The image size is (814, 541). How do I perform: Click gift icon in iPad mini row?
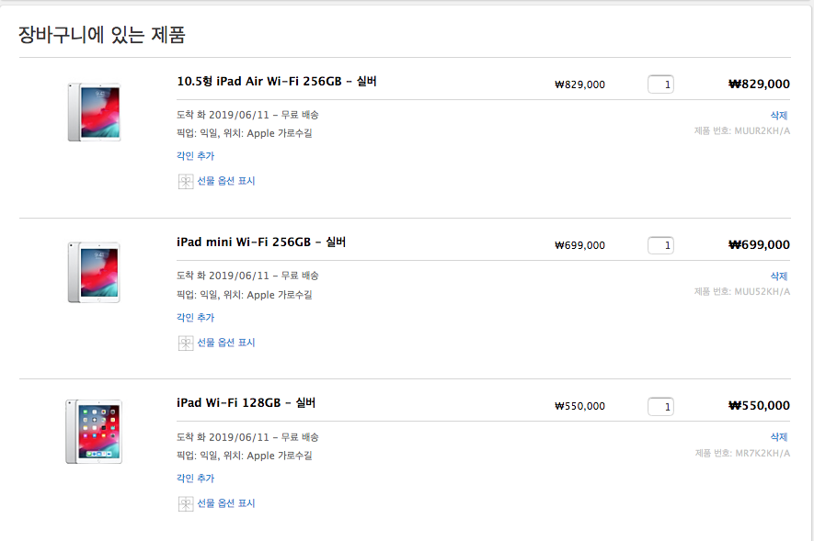point(185,343)
